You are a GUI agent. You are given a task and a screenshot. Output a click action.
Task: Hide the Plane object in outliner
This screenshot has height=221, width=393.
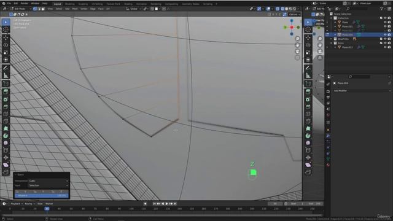pyautogui.click(x=385, y=22)
